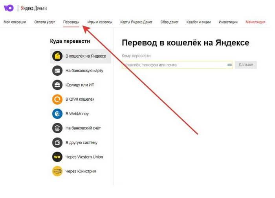Image resolution: width=275 pixels, height=198 pixels.
Task: Click the briefcase icon for Юрлицу или ИП
Action: [x=57, y=85]
